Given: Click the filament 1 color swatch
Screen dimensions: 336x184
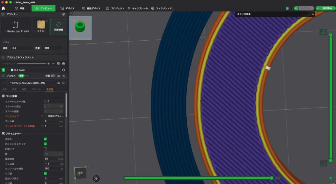Looking at the screenshot, I should pyautogui.click(x=3, y=70).
